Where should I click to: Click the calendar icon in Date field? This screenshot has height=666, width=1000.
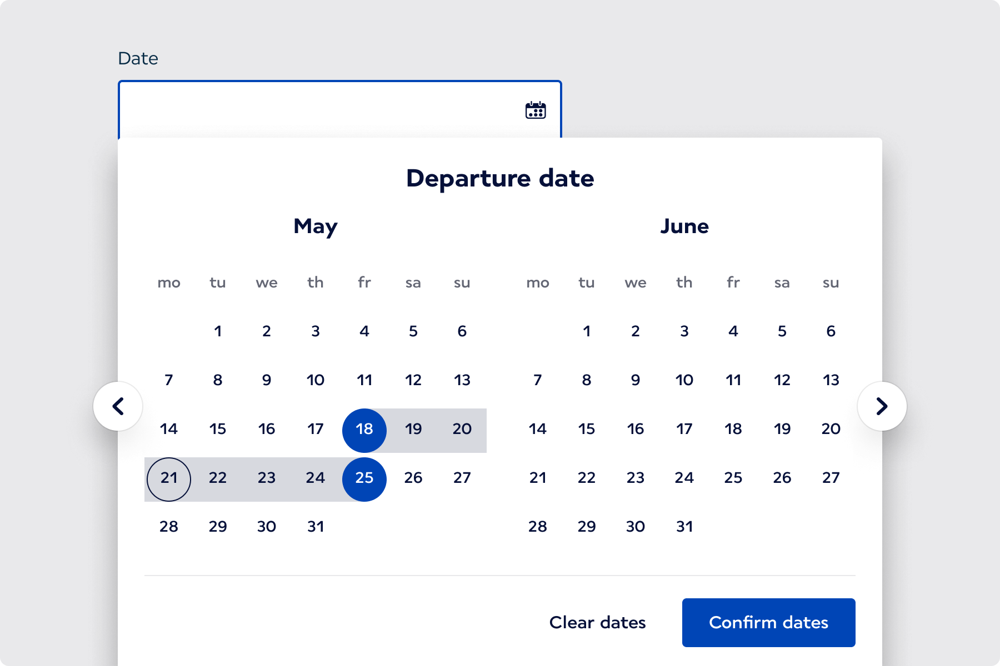click(536, 110)
